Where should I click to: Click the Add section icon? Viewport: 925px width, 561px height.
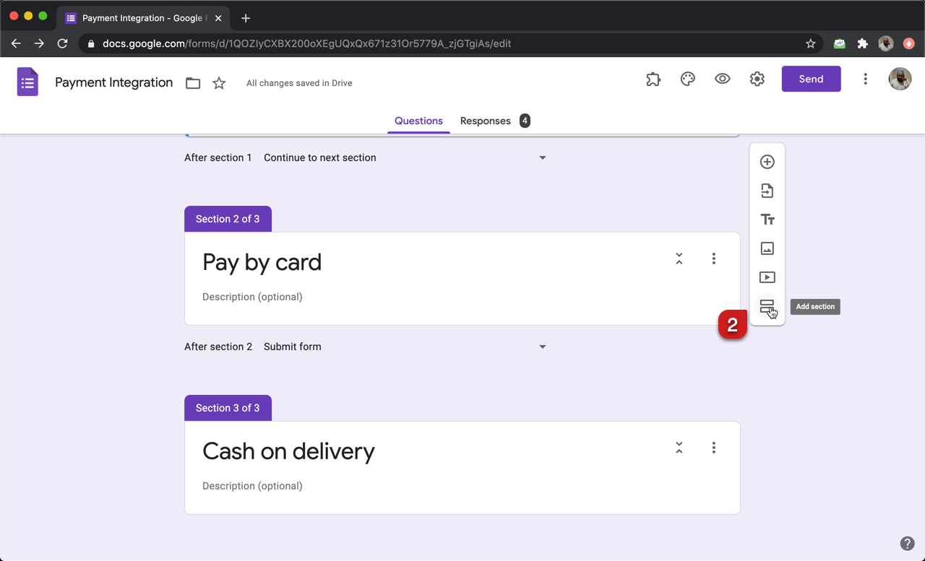(x=766, y=306)
